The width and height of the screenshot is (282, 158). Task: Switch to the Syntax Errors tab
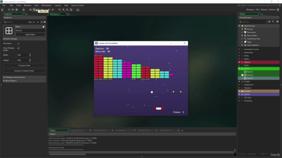pos(165,130)
